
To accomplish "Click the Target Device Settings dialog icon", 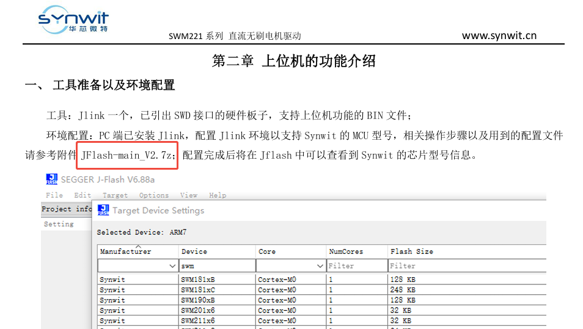I will click(x=103, y=210).
